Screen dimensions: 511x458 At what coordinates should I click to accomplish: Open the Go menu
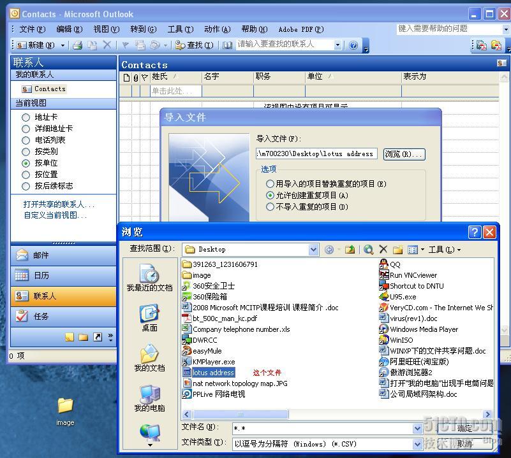click(144, 29)
